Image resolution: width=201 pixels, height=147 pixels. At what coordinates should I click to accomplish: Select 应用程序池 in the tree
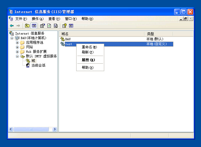pyautogui.click(x=35, y=43)
